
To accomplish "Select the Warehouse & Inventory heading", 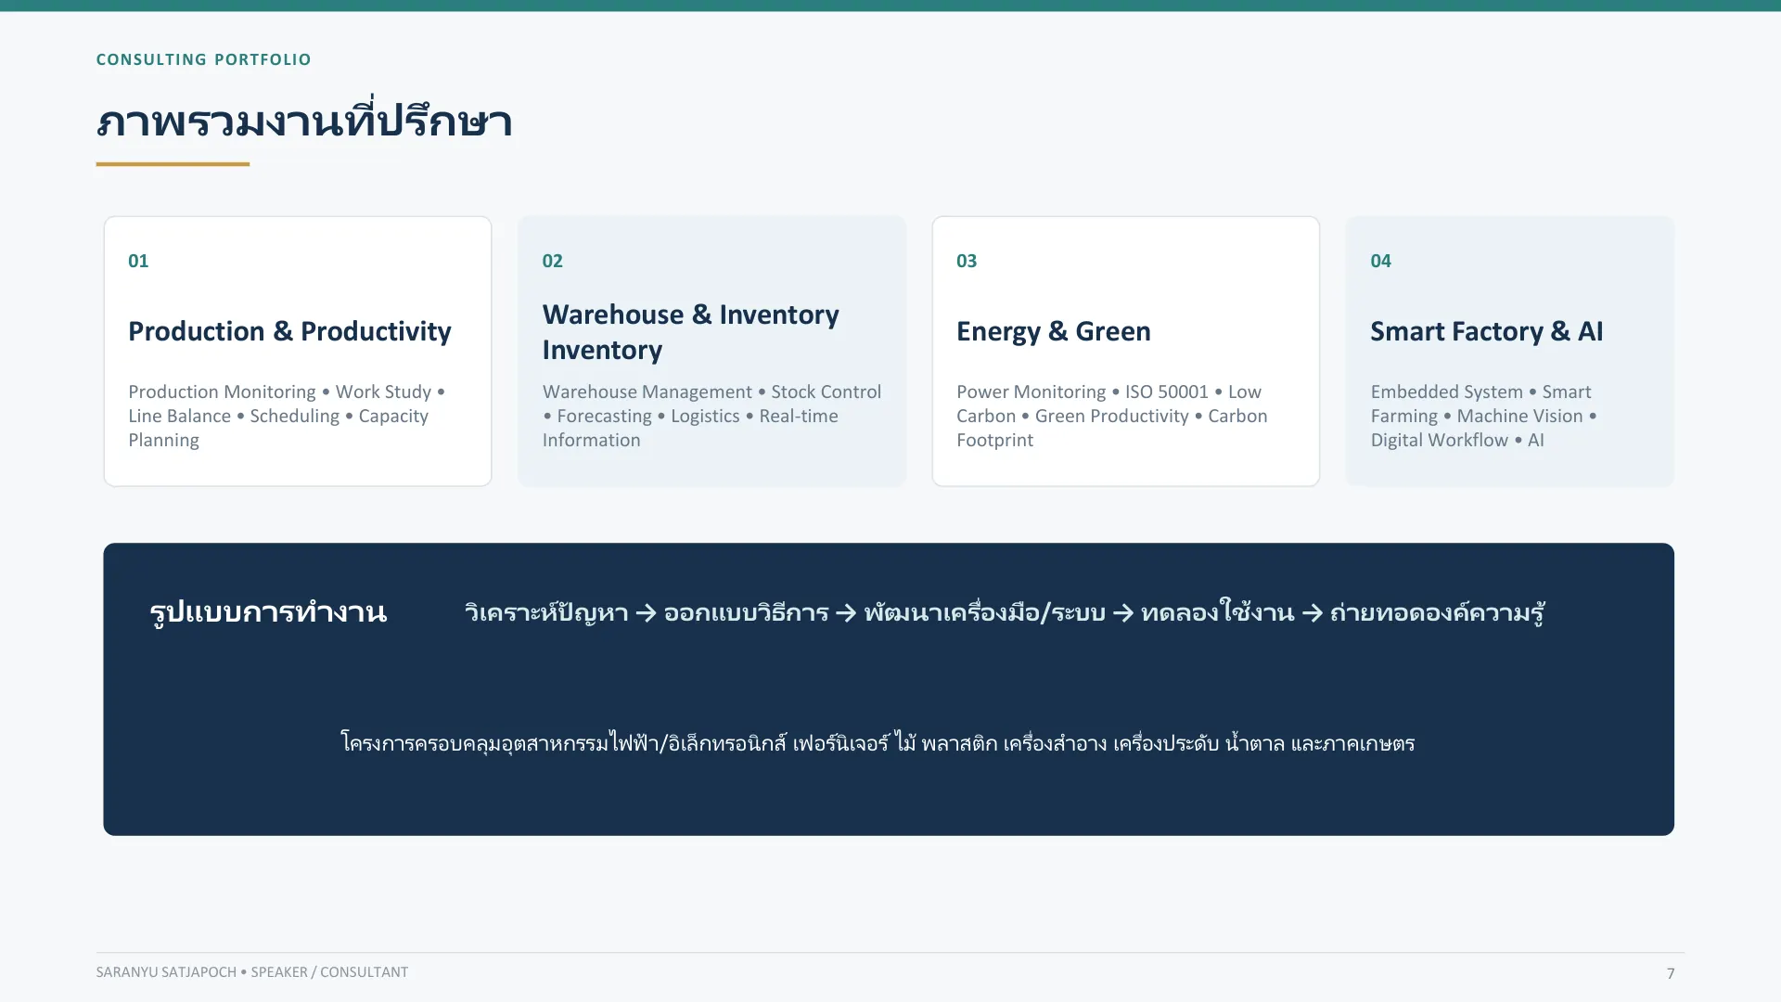I will click(690, 331).
